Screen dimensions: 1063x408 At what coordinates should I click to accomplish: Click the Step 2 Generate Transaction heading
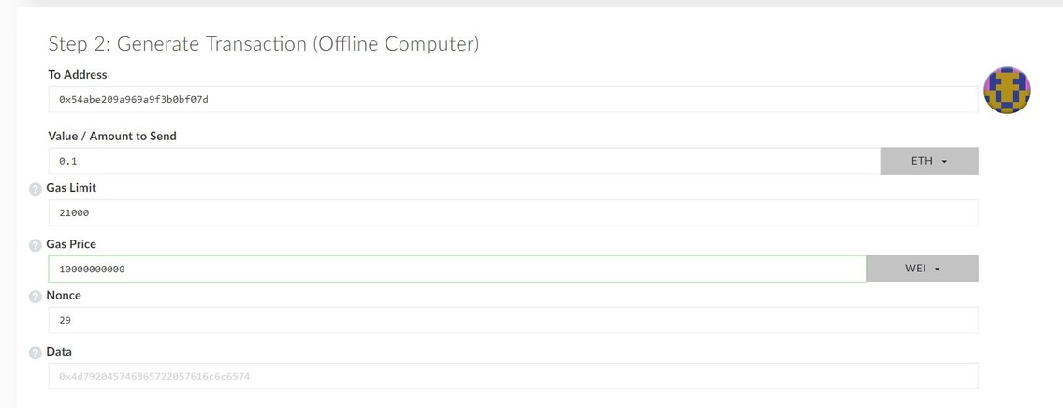(264, 44)
